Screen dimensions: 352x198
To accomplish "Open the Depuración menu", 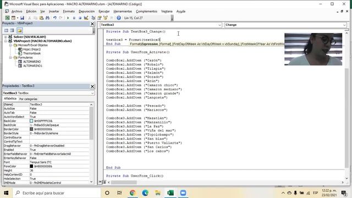I will pyautogui.click(x=87, y=11).
